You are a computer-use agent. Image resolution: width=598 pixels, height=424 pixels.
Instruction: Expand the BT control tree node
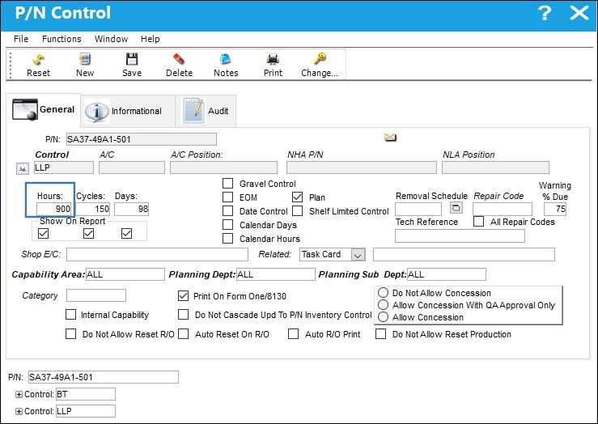19,394
